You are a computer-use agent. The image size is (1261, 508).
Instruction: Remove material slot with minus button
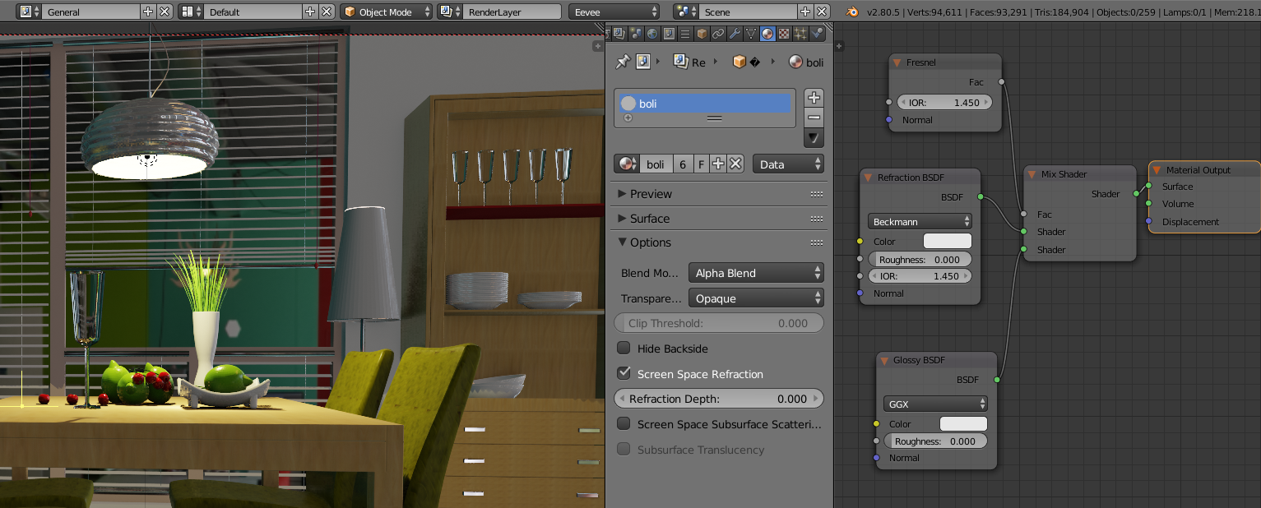click(814, 118)
